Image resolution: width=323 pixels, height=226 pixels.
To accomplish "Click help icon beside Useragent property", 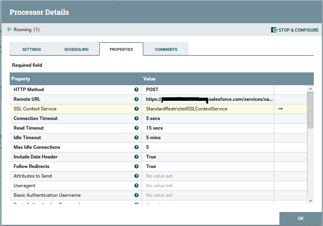I will pos(136,186).
